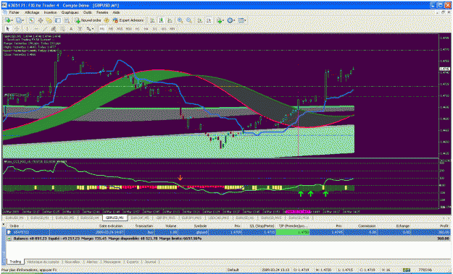Select the open Buy order row
Viewport: 453px width, 274px height.
click(228, 232)
